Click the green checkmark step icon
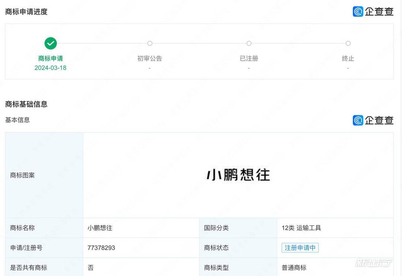Image resolution: width=402 pixels, height=276 pixels. (x=51, y=43)
